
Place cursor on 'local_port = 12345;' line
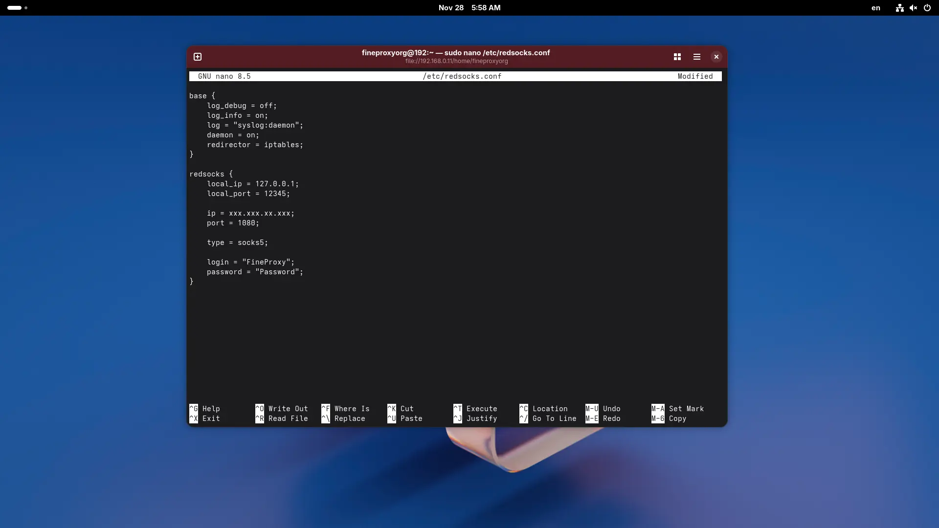pyautogui.click(x=248, y=194)
